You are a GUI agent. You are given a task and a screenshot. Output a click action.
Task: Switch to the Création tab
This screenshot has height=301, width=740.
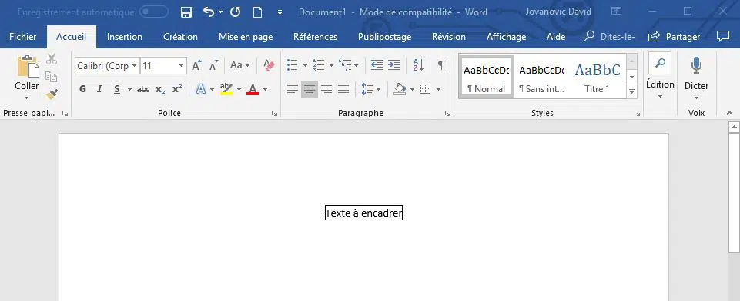pos(180,37)
